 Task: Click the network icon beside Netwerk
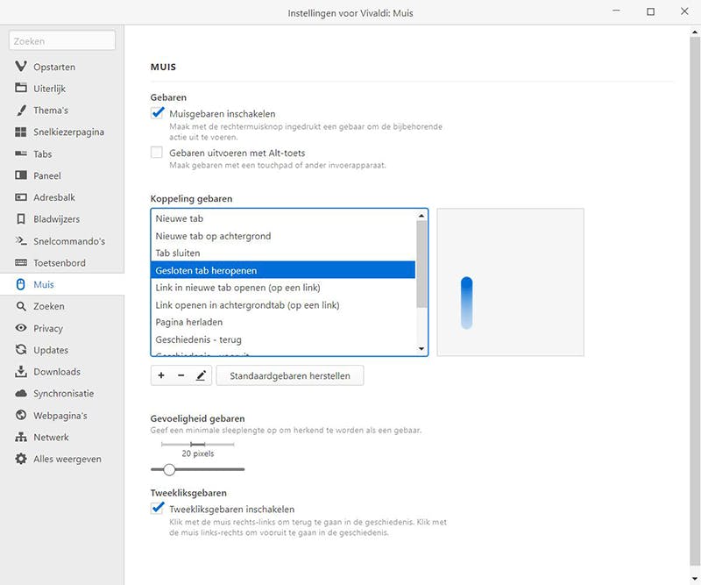[20, 437]
